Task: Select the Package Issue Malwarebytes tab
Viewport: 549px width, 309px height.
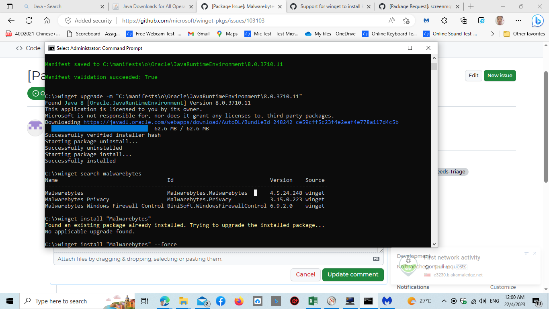Action: tap(242, 6)
